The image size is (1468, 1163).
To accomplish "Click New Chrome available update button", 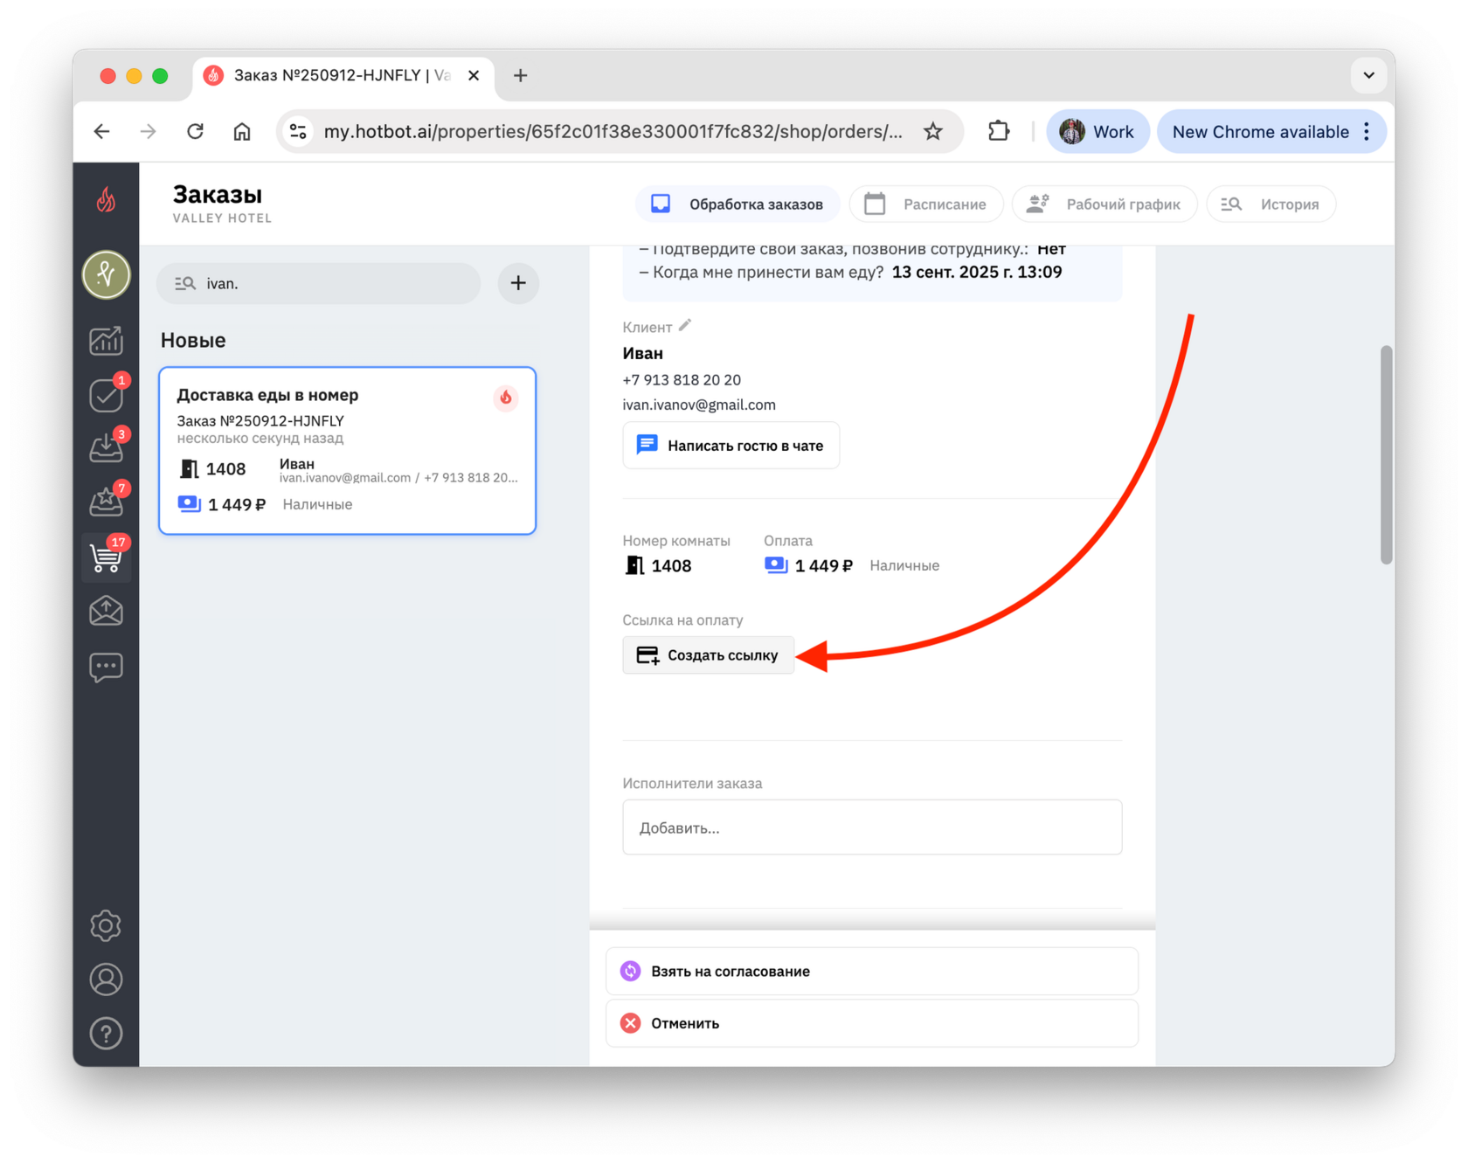I will (1260, 132).
